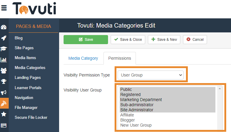This screenshot has height=132, width=231.
Task: Click the star sidebar icon
Action: click(x=4, y=114)
